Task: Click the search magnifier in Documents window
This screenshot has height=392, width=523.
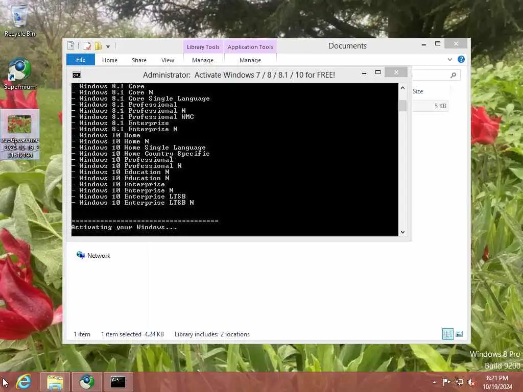Action: [x=454, y=76]
